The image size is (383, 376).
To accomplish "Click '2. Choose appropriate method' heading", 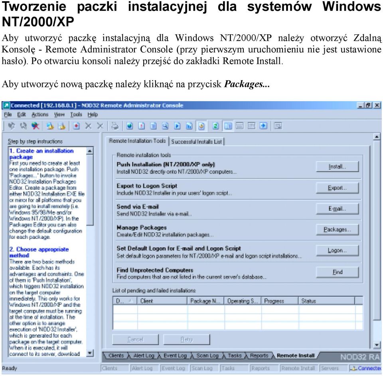I will [x=39, y=252].
